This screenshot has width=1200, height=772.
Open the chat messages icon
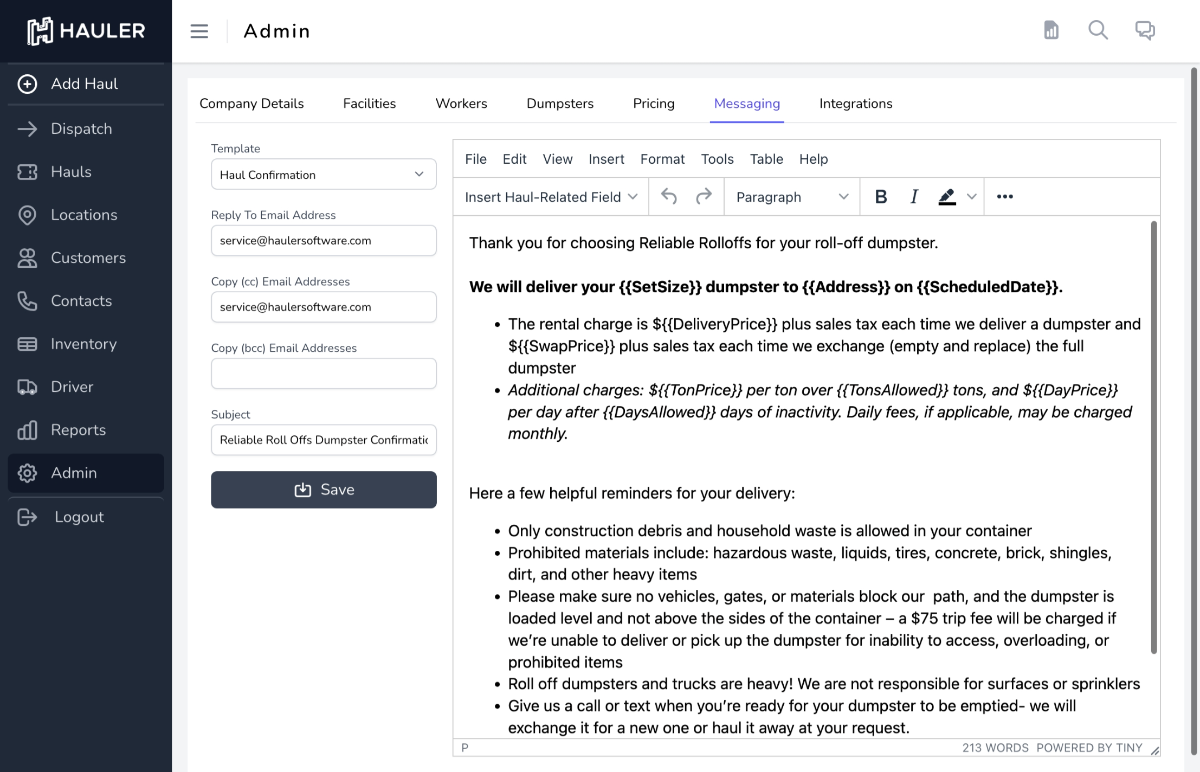[1145, 30]
